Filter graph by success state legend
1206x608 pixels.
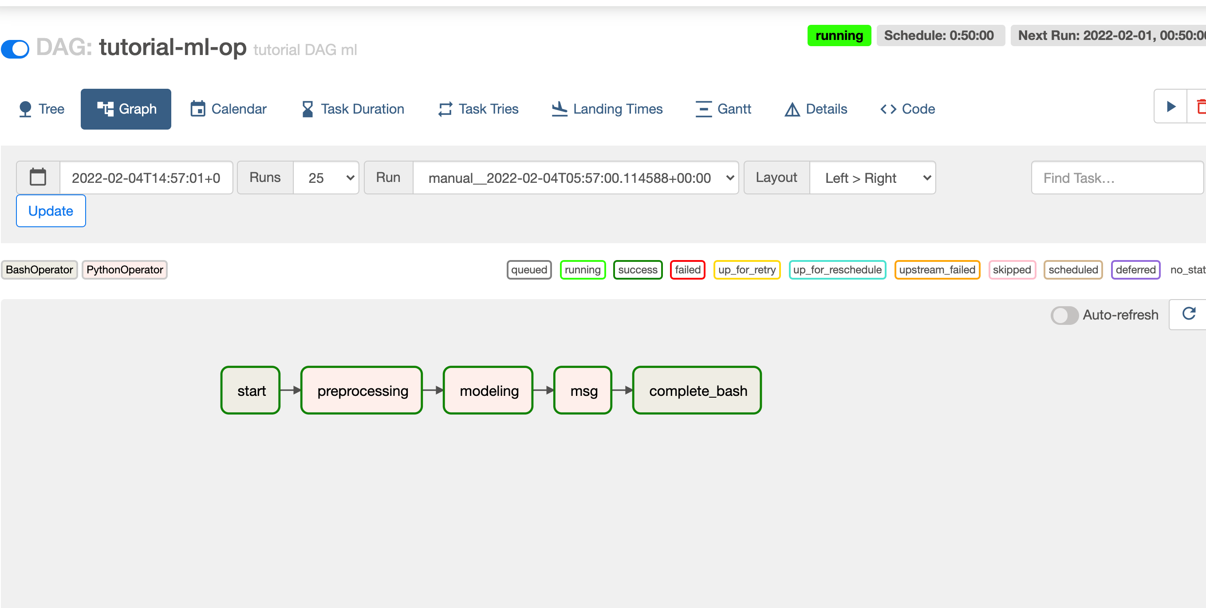click(x=637, y=270)
